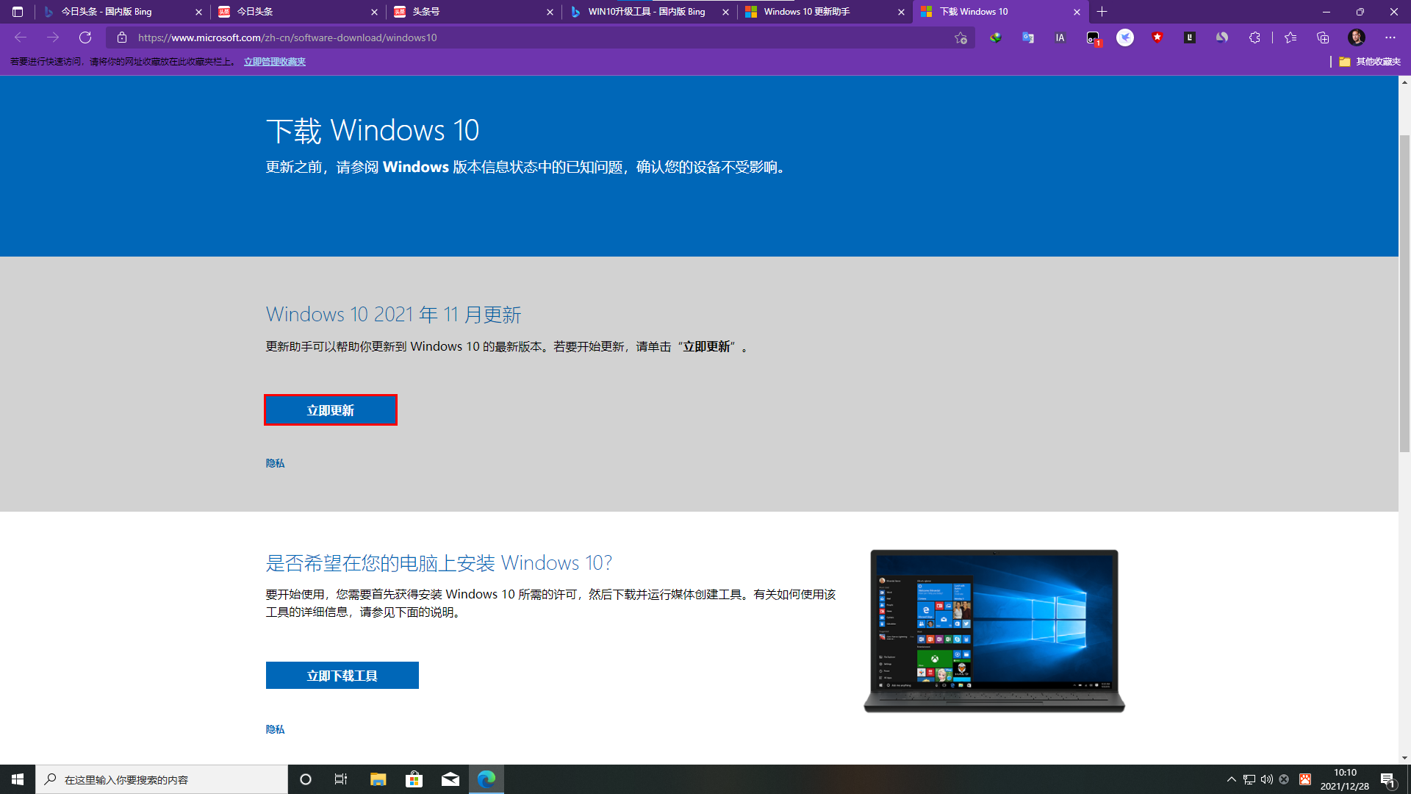1411x794 pixels.
Task: Open the 其他收藏夹 folder
Action: [x=1370, y=62]
